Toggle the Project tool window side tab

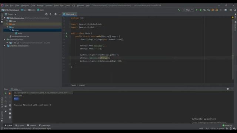pyautogui.click(x=2, y=18)
